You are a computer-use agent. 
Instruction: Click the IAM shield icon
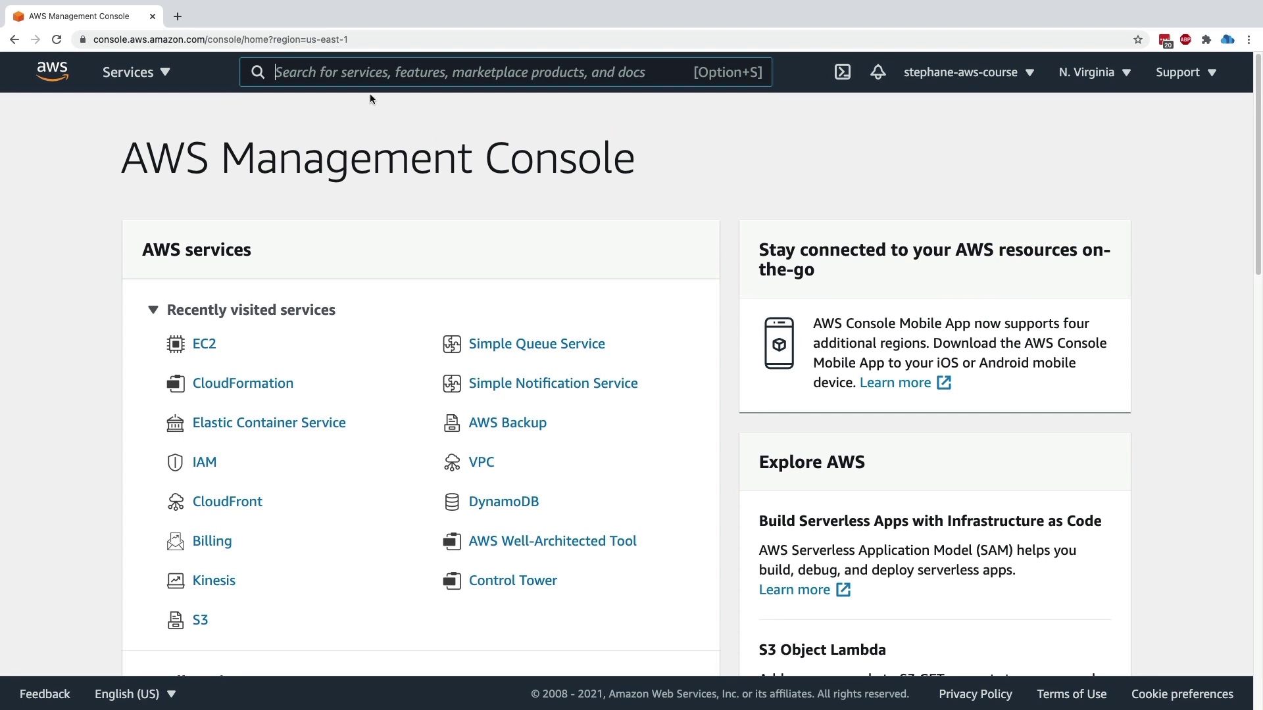175,462
